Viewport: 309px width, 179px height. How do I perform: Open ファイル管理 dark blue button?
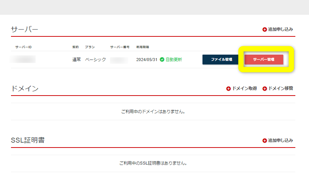click(x=221, y=60)
